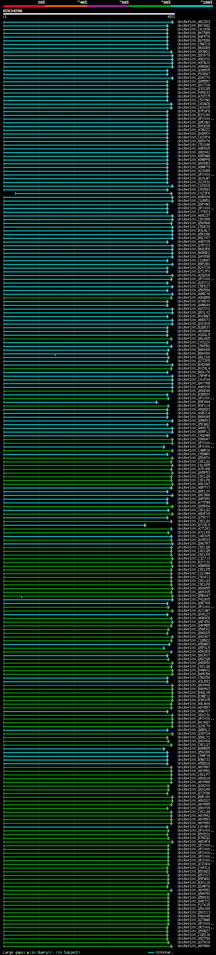216x955 pixels.
Task: Click the red 20% identity color segment
Action: pyautogui.click(x=24, y=6)
